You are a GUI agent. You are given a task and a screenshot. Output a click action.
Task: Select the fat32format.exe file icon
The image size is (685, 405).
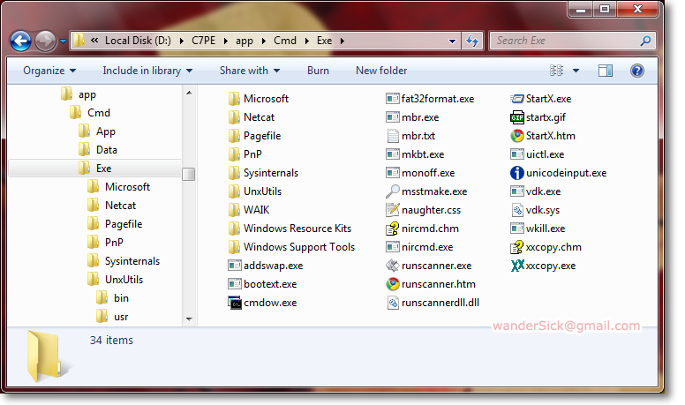[x=393, y=99]
